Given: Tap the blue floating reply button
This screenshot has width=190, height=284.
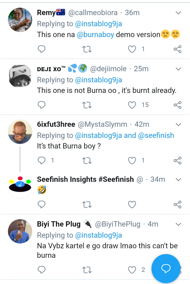Looking at the screenshot, I should click(166, 269).
